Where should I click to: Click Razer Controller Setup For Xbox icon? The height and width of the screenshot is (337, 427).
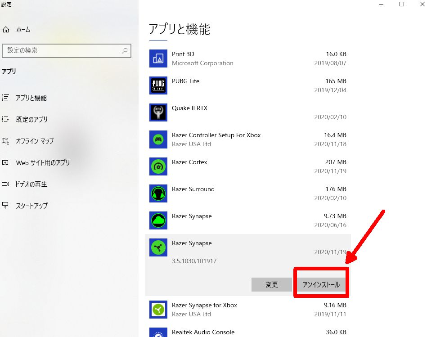[158, 139]
